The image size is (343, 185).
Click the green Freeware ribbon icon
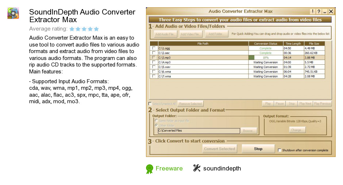(150, 169)
